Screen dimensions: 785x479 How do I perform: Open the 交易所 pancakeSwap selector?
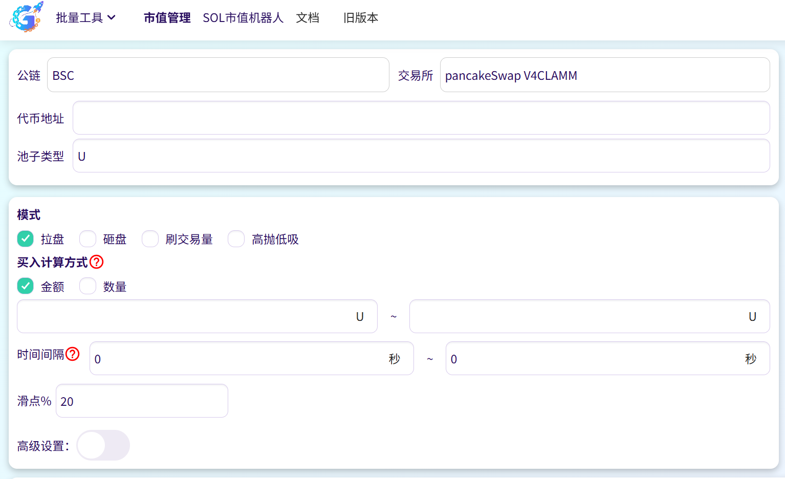pos(604,75)
